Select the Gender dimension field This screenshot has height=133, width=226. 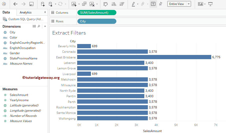(15, 53)
